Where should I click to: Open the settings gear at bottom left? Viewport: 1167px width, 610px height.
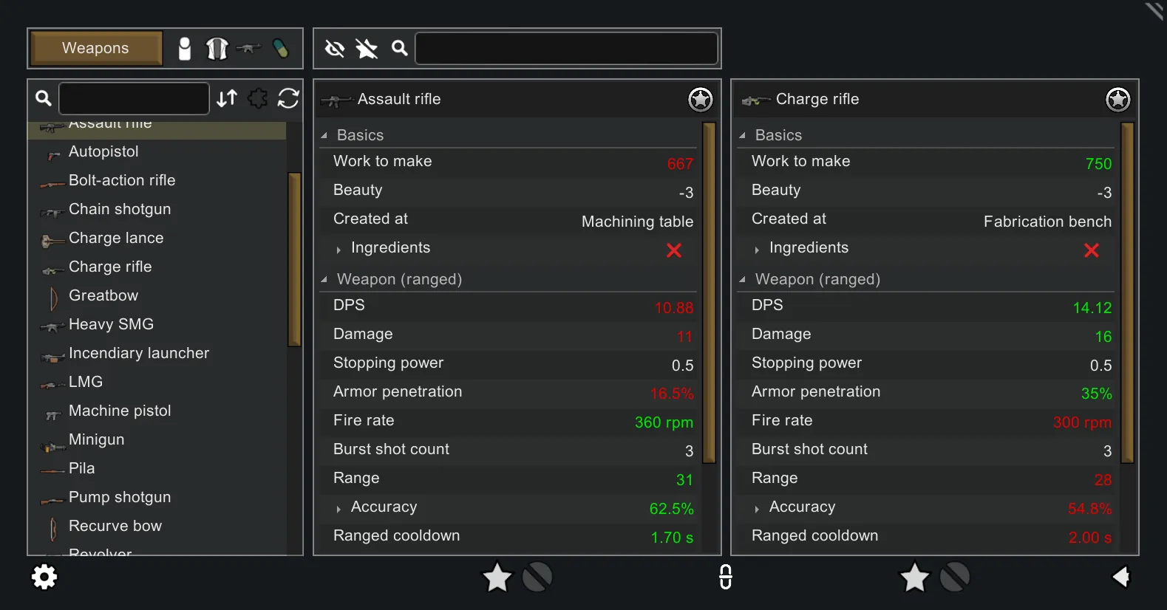44,577
